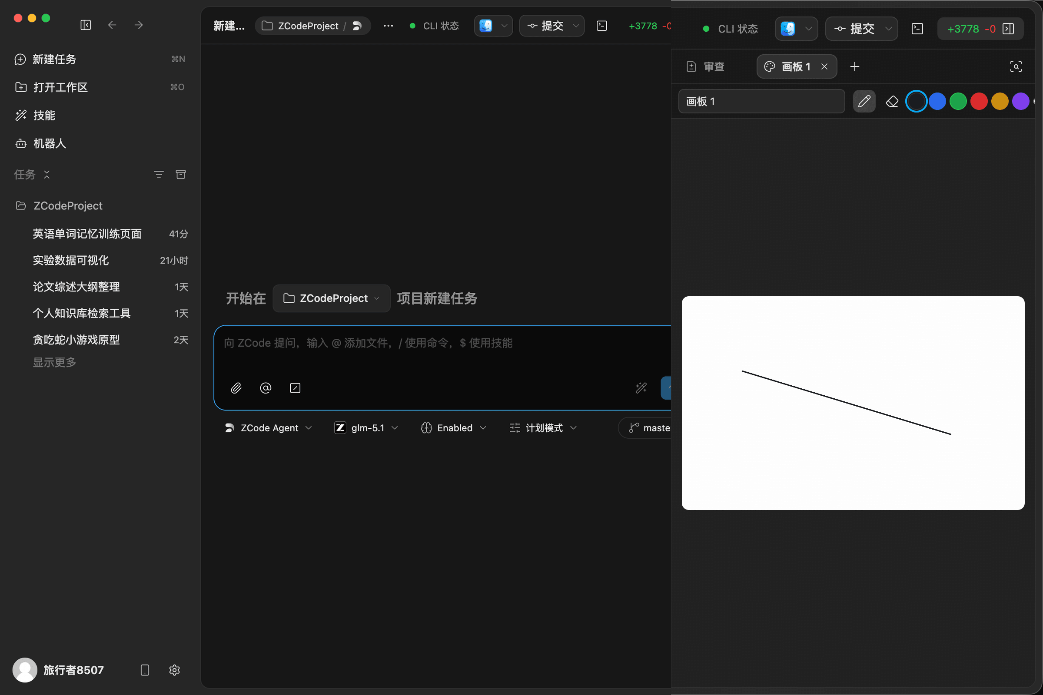1043x695 pixels.
Task: Click the 旅行者8507 user avatar
Action: coord(25,670)
